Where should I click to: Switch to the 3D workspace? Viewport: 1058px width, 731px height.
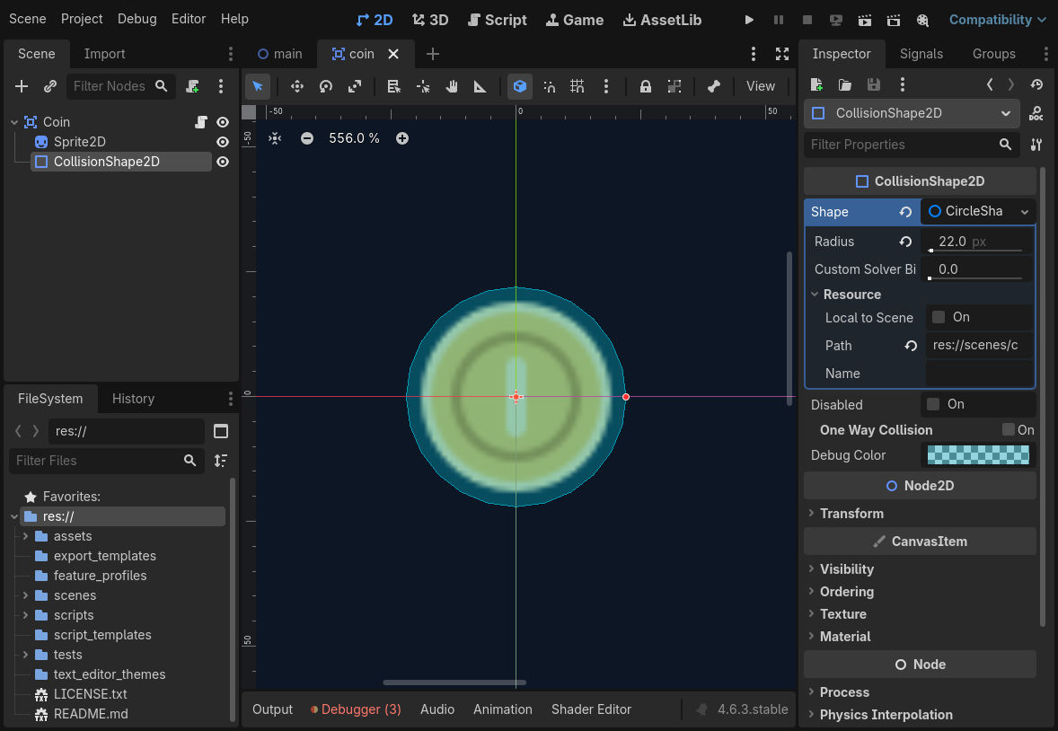[430, 20]
